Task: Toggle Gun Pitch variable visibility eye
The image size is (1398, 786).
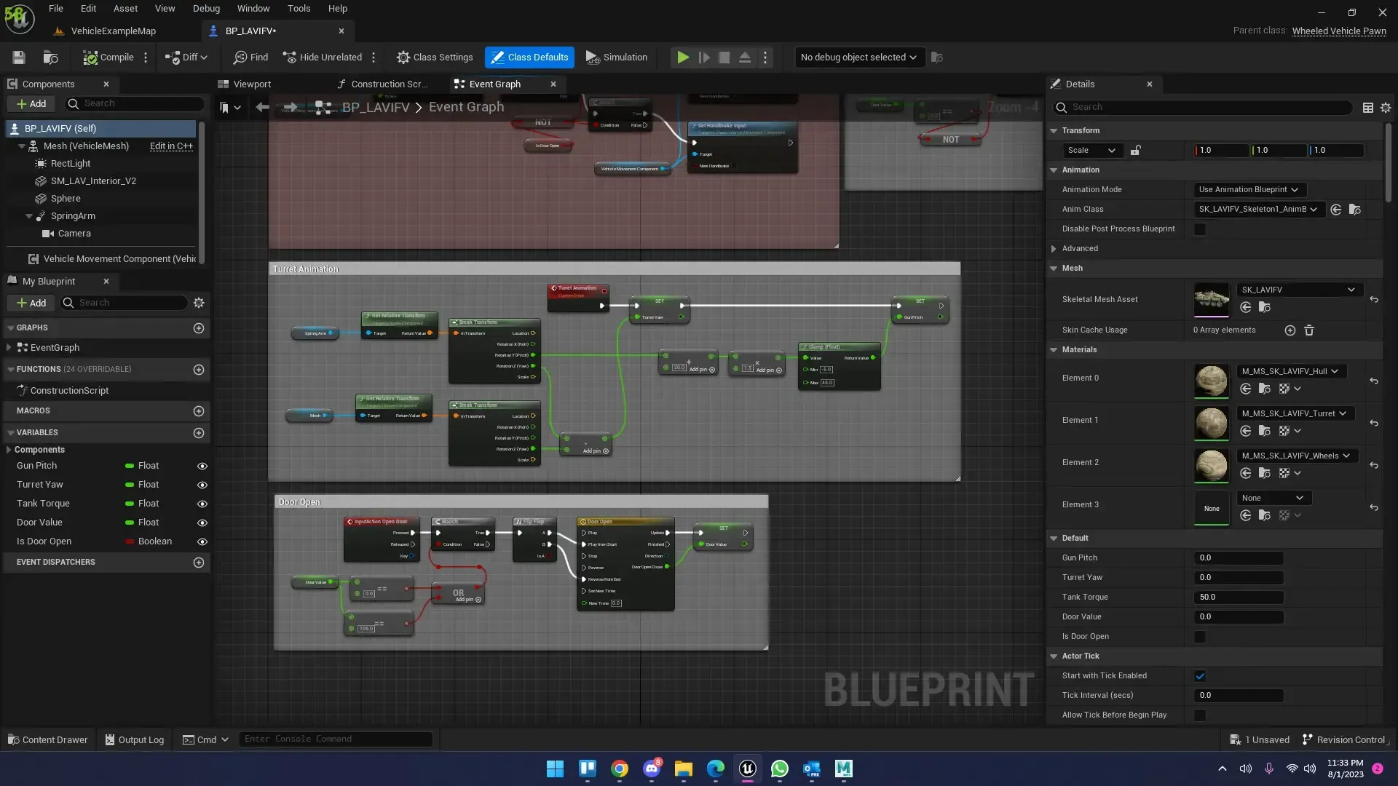Action: point(202,467)
